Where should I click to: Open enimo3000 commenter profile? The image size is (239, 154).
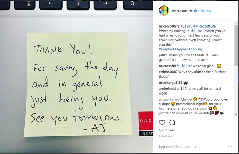point(168,72)
